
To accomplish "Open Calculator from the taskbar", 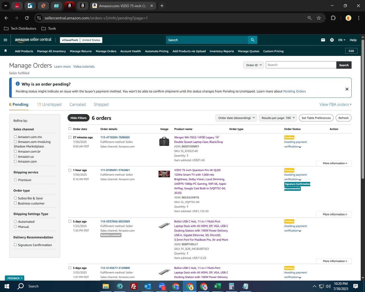I will click(x=232, y=286).
